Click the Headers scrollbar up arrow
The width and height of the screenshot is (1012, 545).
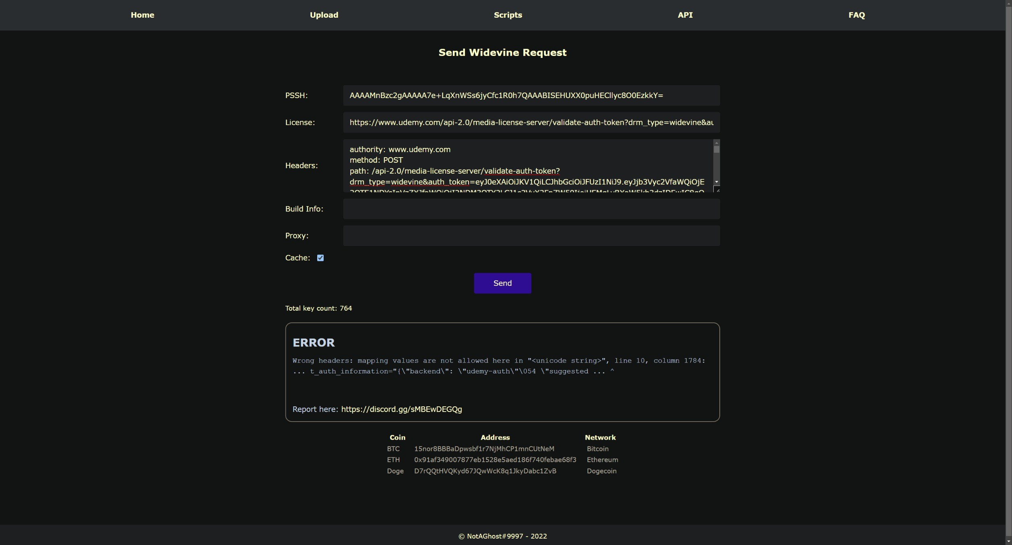click(x=717, y=143)
